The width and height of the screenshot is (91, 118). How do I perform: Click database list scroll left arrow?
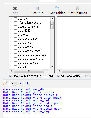coord(11,71)
